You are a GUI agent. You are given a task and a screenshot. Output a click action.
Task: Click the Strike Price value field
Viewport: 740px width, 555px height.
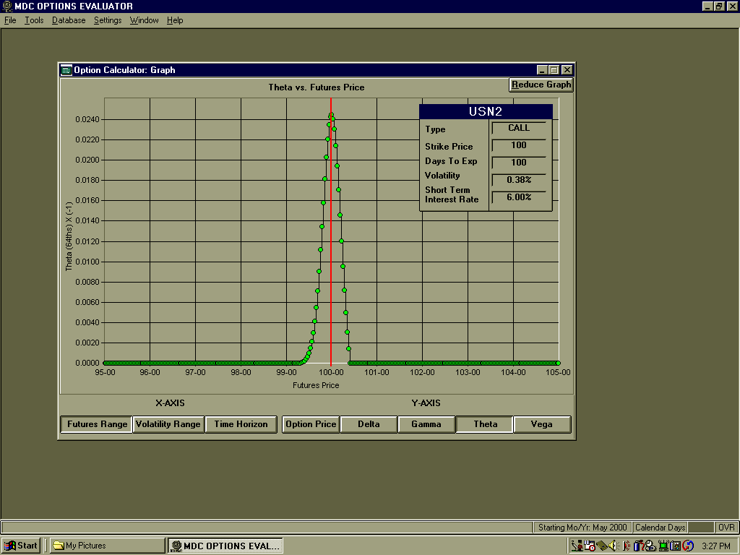click(x=519, y=145)
